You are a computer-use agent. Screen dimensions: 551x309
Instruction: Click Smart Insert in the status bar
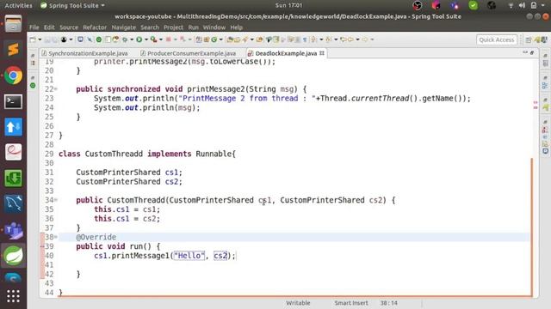[x=351, y=303]
